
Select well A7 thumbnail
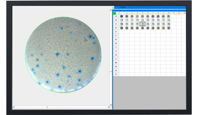pos(153,16)
